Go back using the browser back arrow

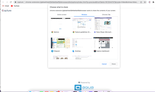[x=3, y=2]
